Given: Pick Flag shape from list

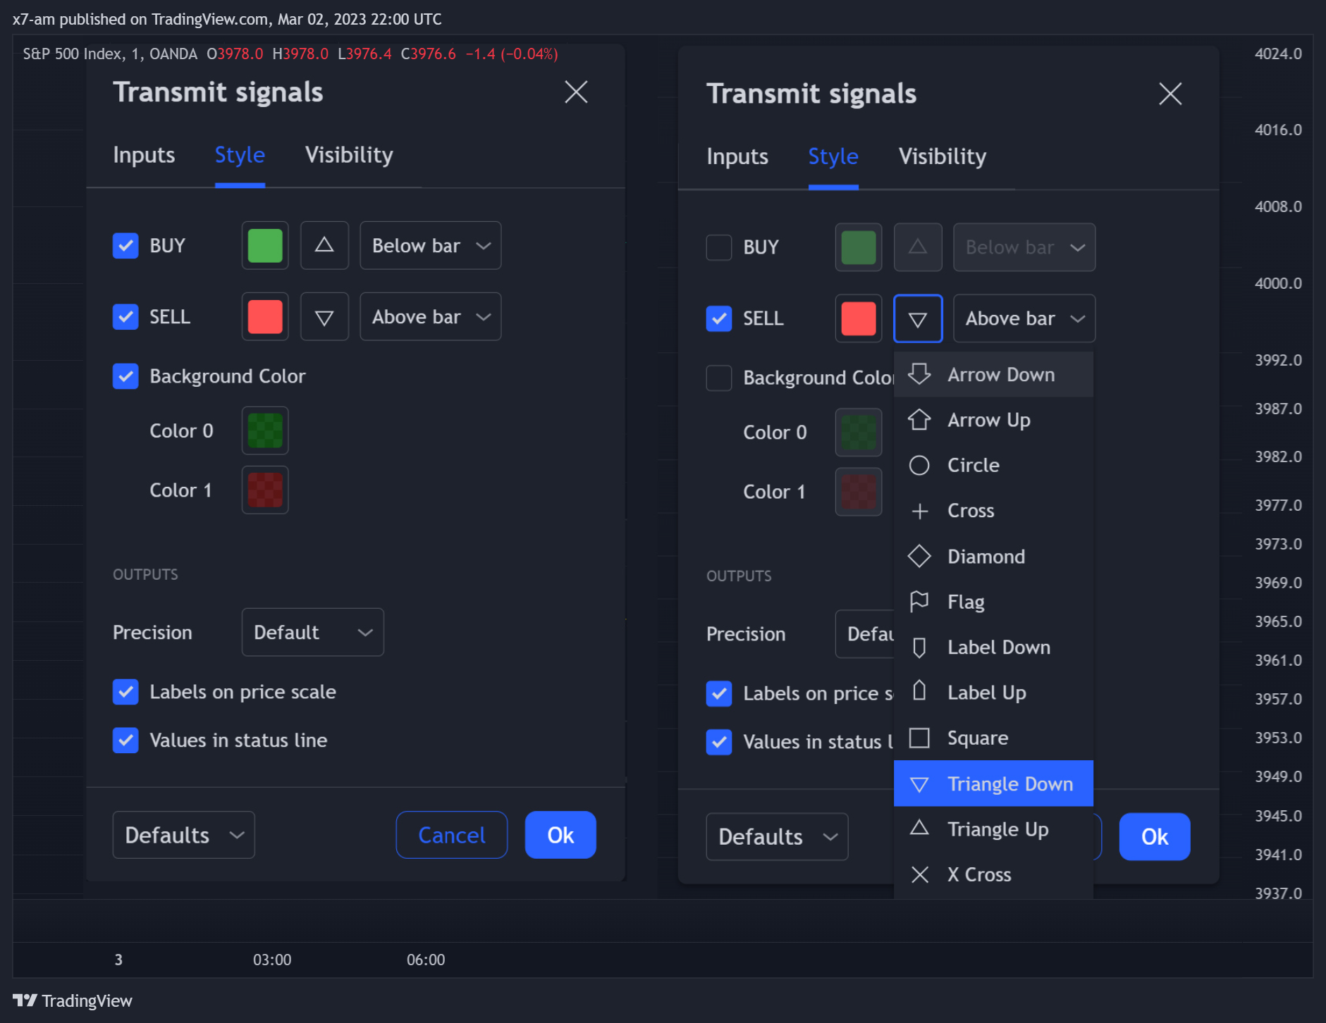Looking at the screenshot, I should pos(993,602).
